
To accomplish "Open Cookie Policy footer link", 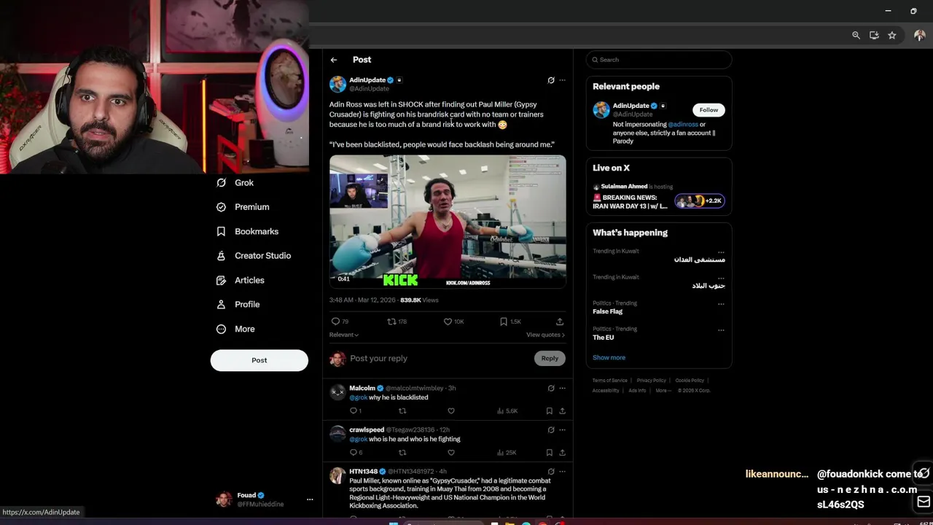I will pyautogui.click(x=690, y=381).
